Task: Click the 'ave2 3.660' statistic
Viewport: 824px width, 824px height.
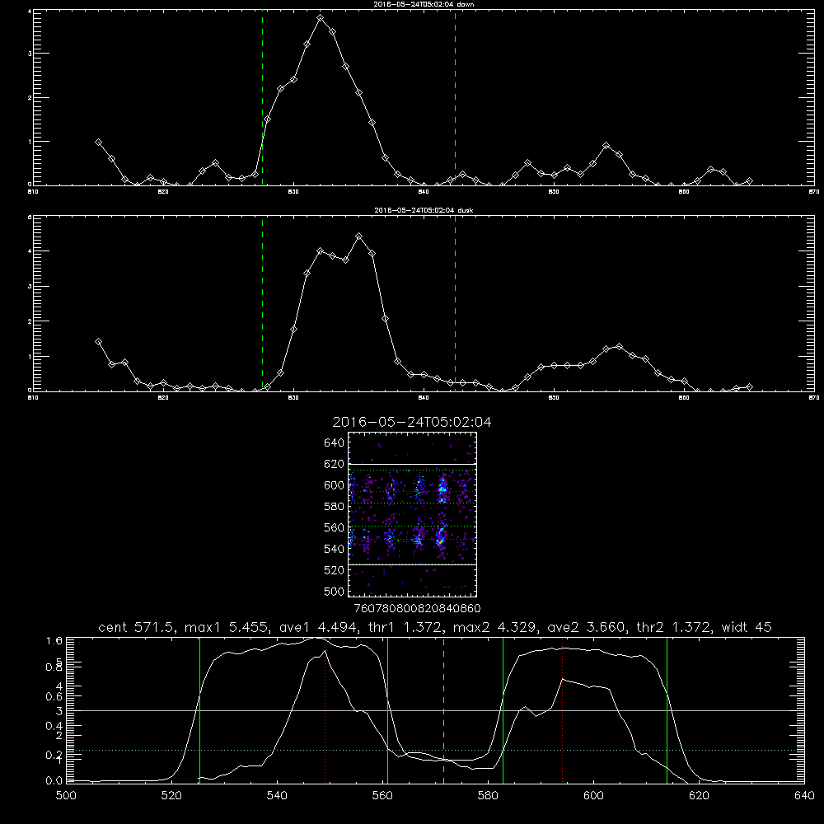Action: 586,627
